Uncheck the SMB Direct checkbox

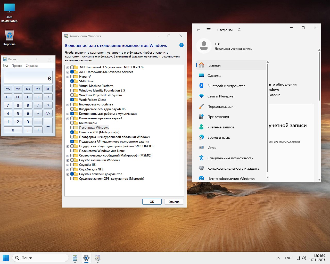(72, 81)
